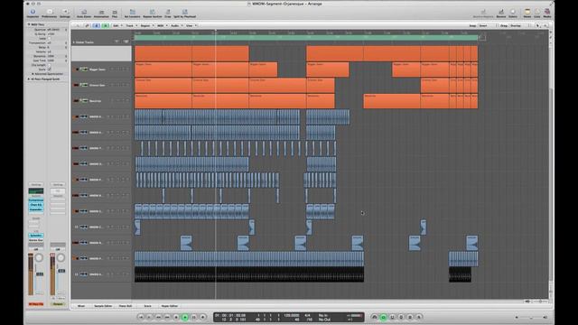
Task: Click the Expander insert slot
Action: pyautogui.click(x=36, y=209)
